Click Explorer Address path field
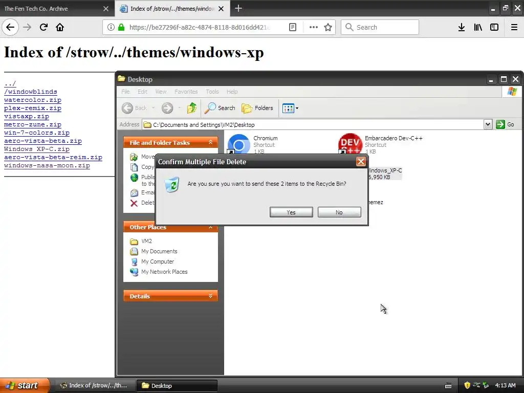 pyautogui.click(x=313, y=125)
